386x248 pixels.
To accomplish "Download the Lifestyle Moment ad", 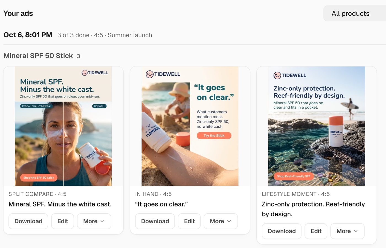I will point(282,231).
